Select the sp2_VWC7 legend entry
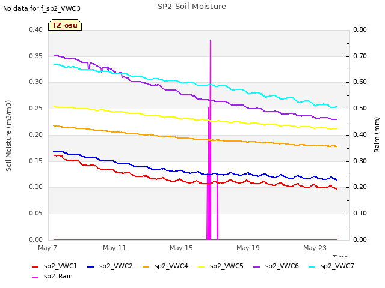This screenshot has height=288, width=385. coord(331,266)
